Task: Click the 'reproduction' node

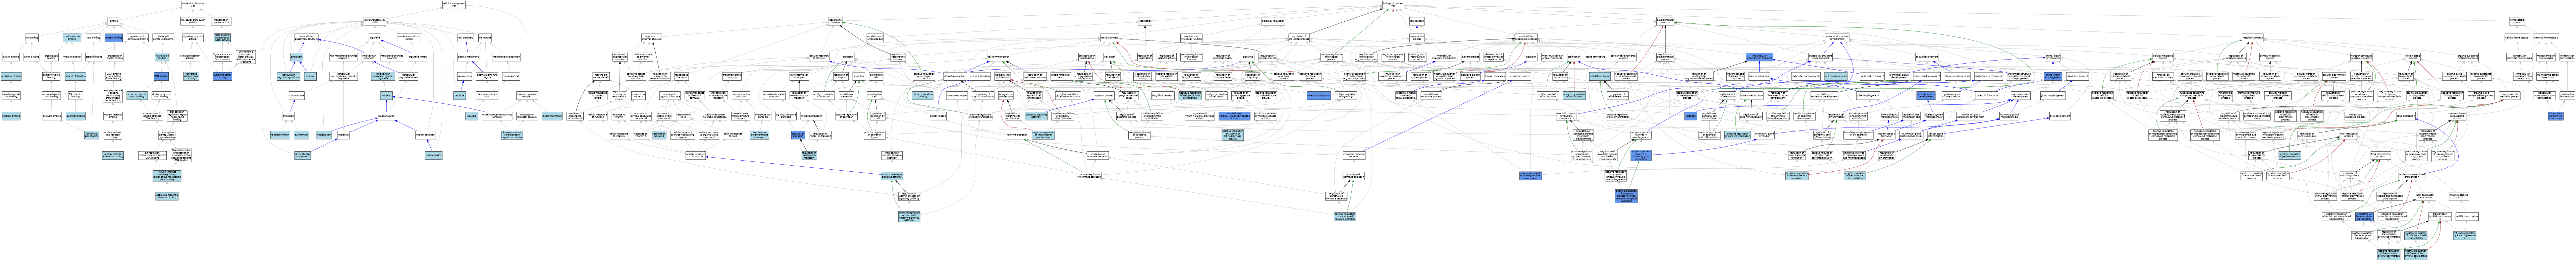Action: [x=1417, y=21]
